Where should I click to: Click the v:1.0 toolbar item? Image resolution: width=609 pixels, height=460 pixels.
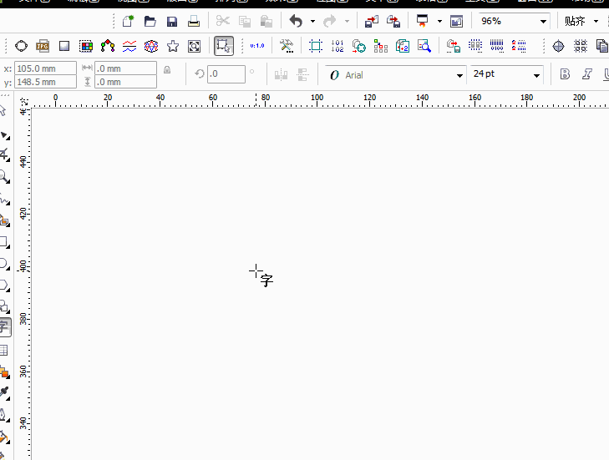(x=257, y=46)
